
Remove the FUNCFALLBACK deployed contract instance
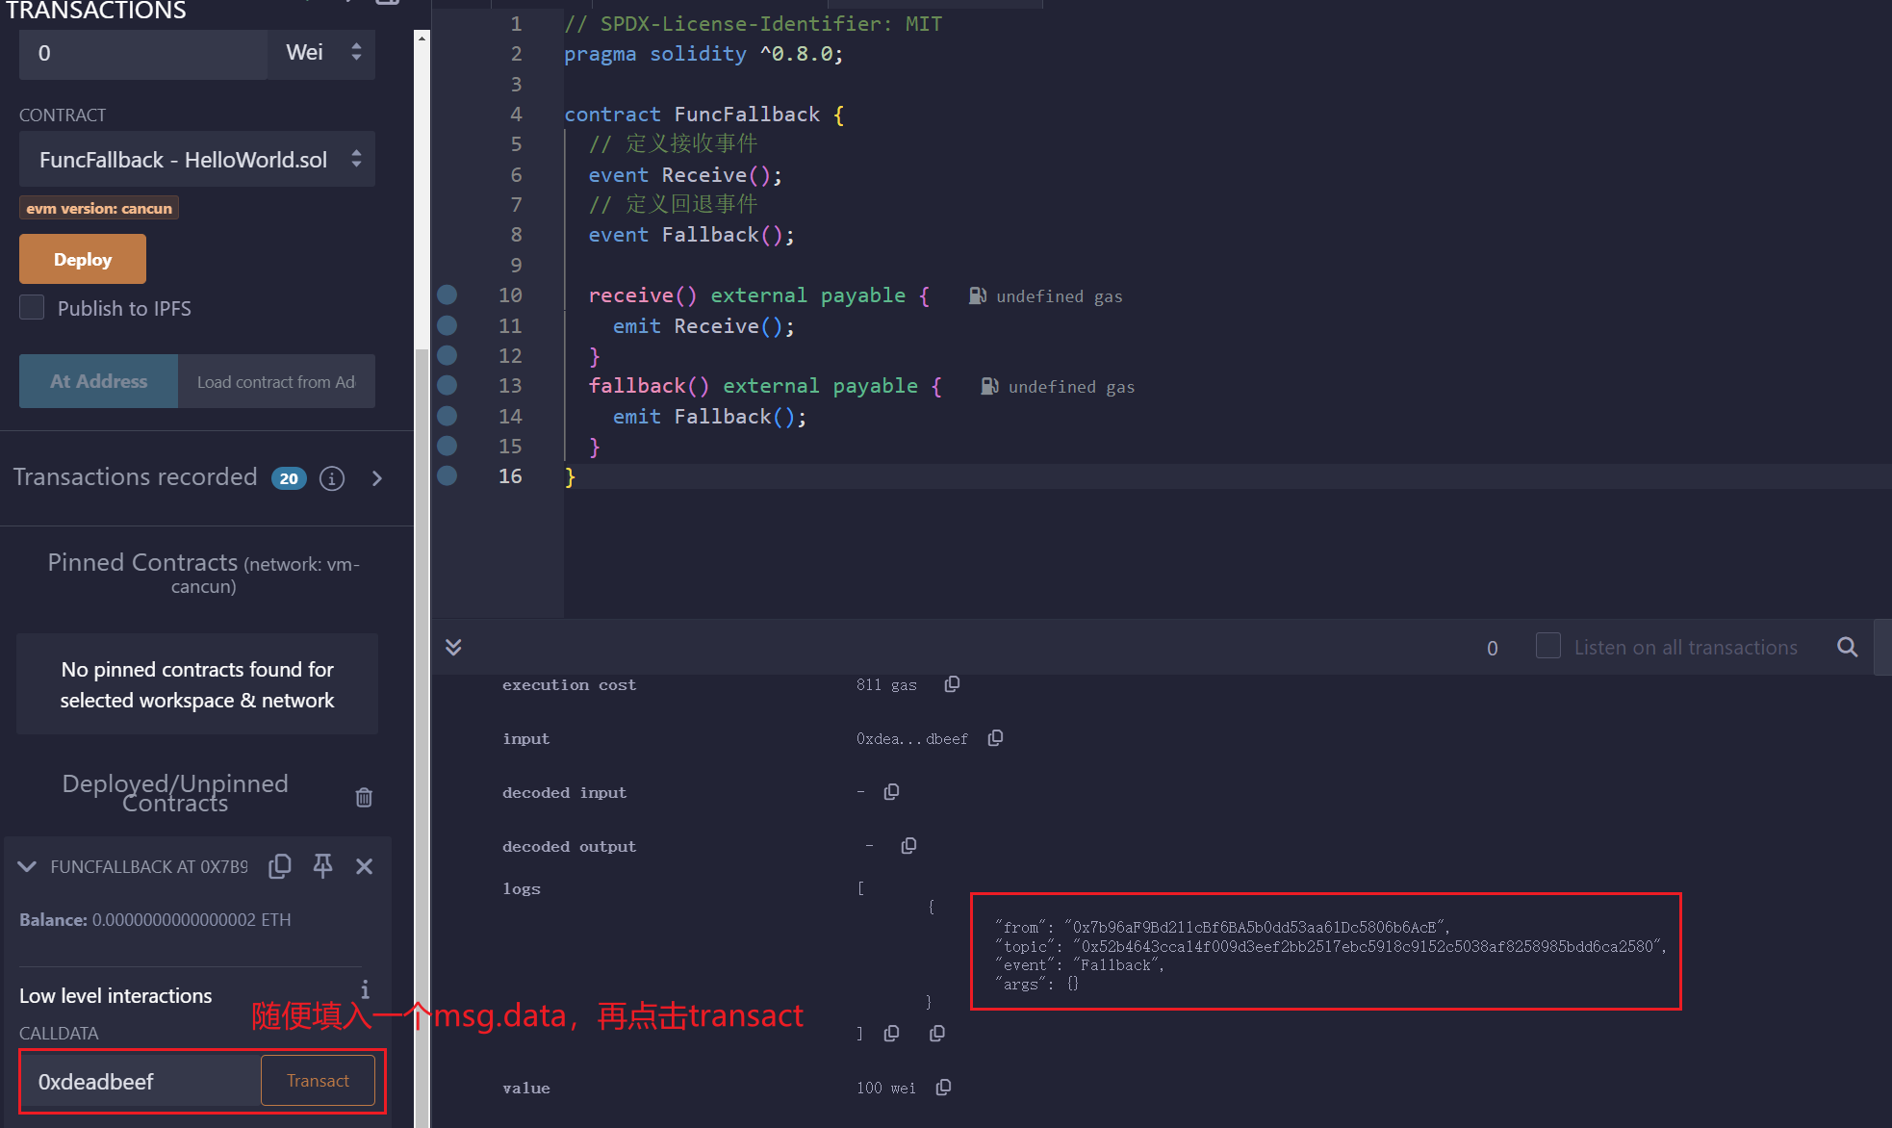coord(364,866)
